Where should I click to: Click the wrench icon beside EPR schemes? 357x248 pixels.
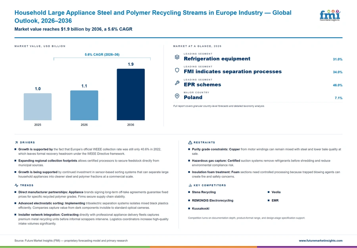tap(177, 83)
